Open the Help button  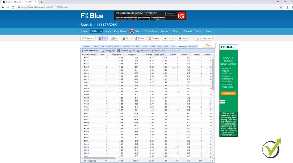[x=183, y=38]
